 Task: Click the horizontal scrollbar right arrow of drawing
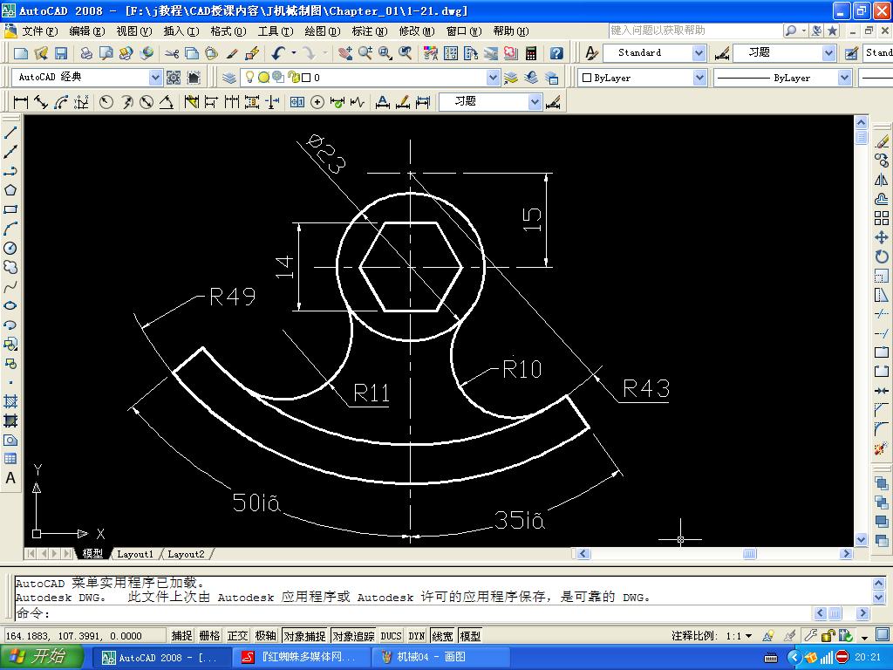pos(846,553)
